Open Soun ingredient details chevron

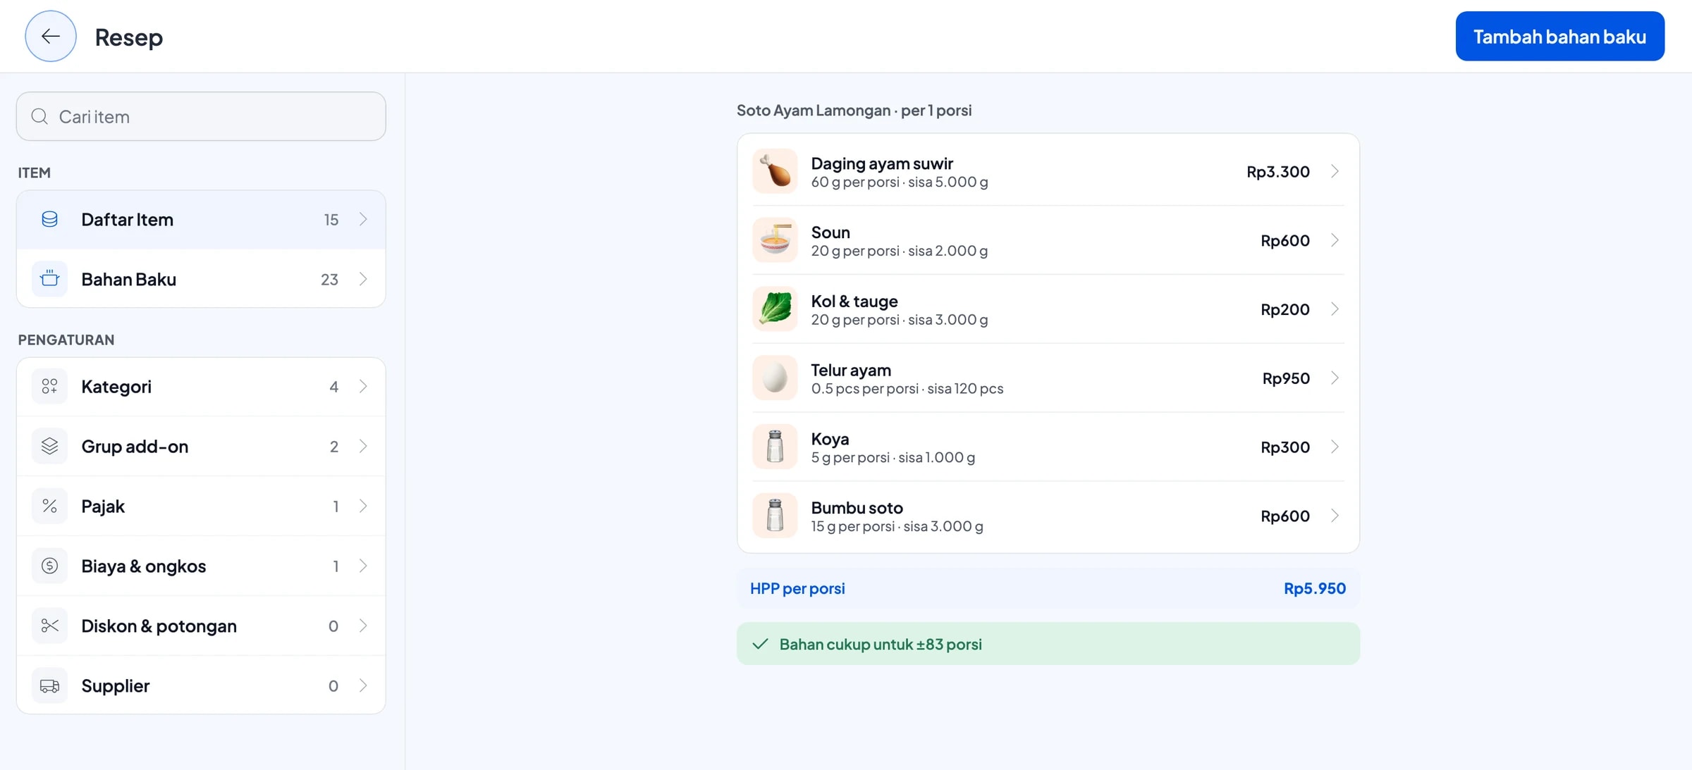click(x=1335, y=240)
